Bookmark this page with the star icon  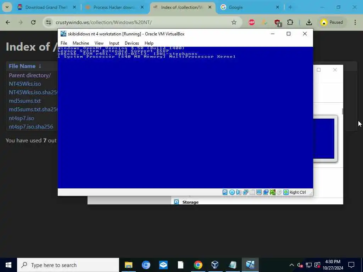tap(234, 22)
